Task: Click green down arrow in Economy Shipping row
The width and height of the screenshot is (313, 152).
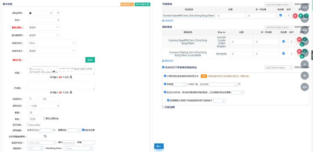Action: [302, 56]
